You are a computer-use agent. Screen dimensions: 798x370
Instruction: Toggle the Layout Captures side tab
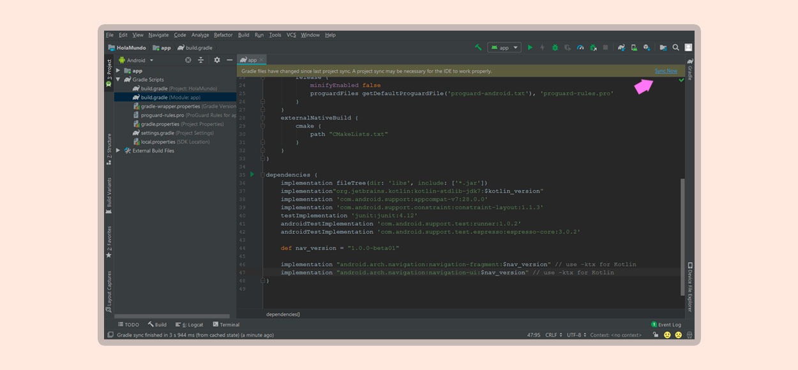[109, 292]
